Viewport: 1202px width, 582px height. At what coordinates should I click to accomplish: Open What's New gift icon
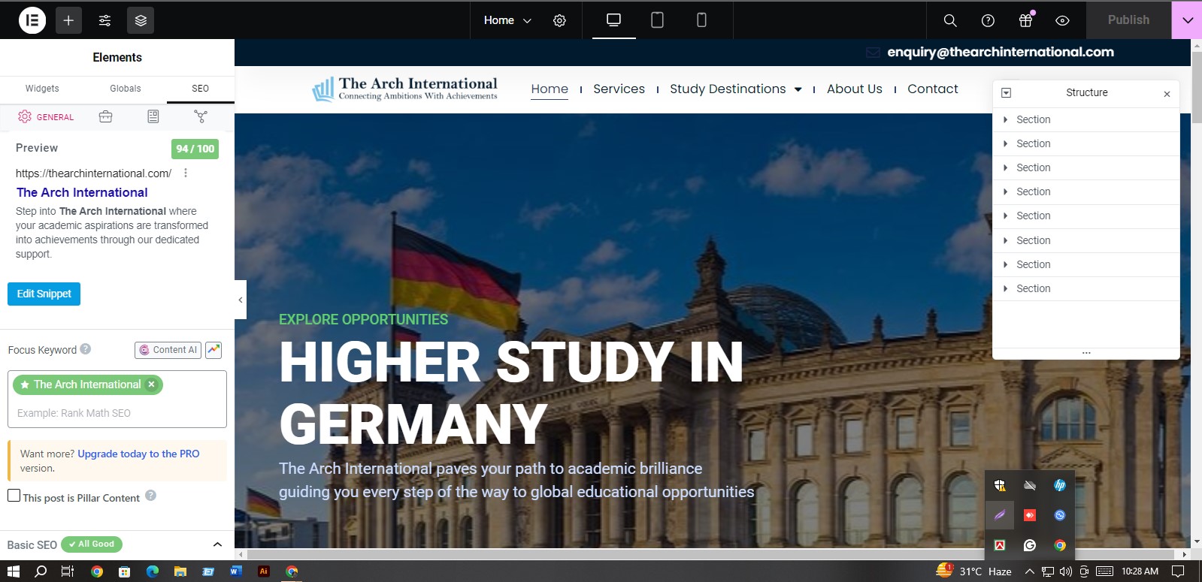pos(1025,20)
